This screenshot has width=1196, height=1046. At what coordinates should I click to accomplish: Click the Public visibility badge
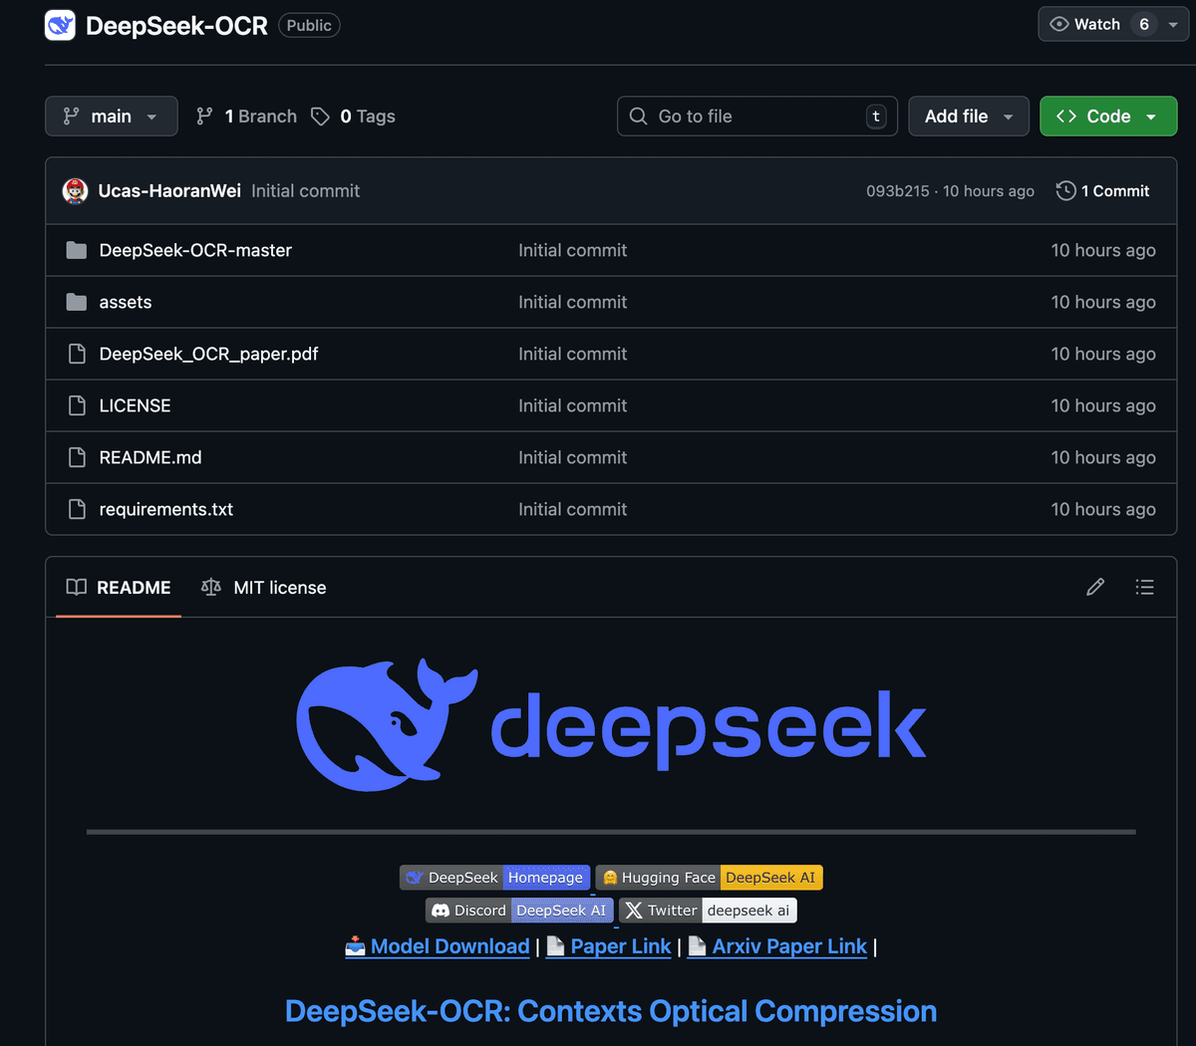coord(309,25)
